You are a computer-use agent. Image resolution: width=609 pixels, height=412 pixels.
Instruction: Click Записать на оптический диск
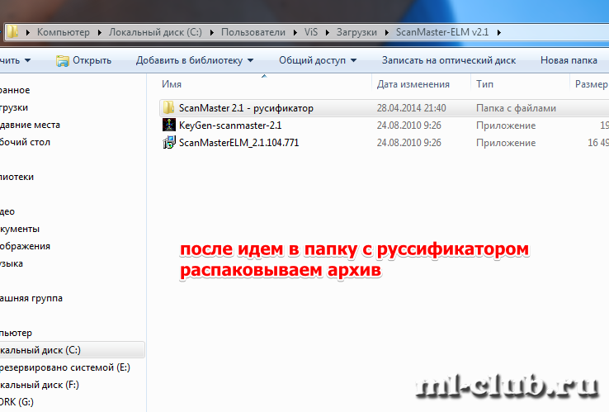[x=448, y=60]
